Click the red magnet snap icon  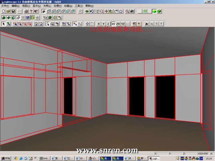[x=139, y=24]
